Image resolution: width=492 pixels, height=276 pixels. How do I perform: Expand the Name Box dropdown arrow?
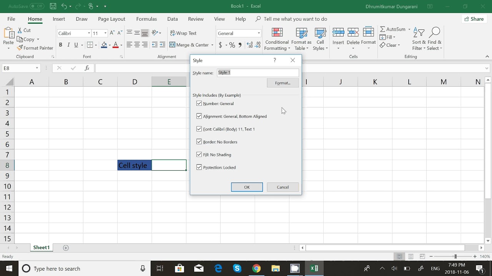[37, 68]
